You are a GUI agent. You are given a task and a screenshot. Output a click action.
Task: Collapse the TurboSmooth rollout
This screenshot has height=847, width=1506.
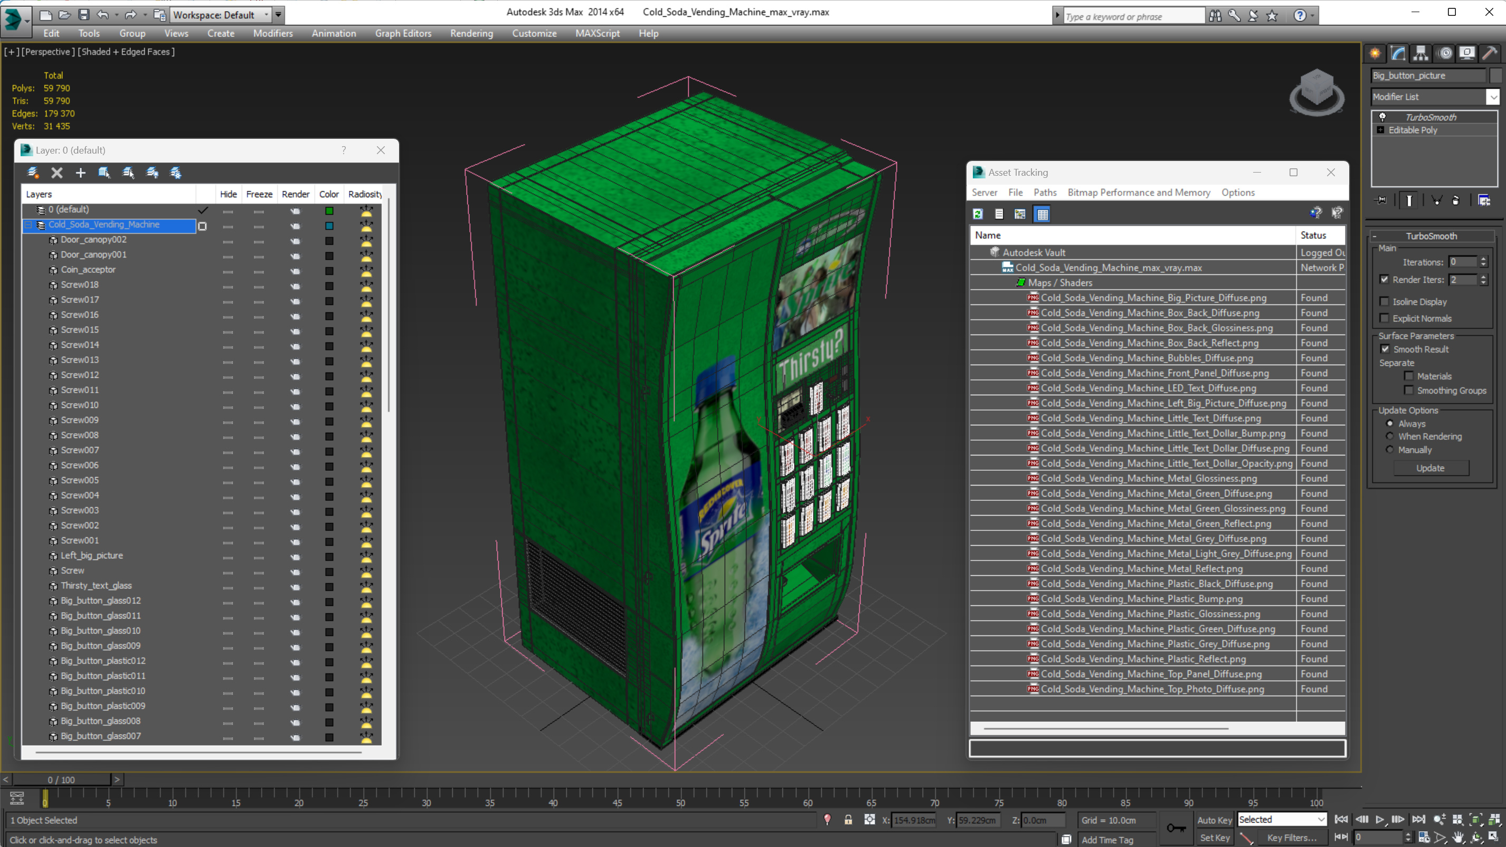pos(1375,236)
